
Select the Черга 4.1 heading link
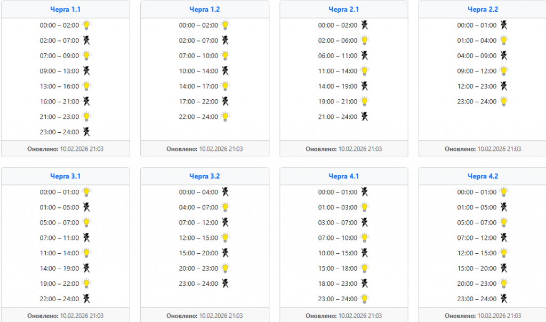click(343, 176)
